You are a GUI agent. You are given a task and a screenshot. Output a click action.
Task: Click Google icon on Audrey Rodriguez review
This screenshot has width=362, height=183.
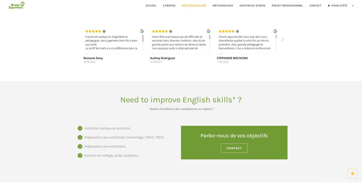(209, 31)
